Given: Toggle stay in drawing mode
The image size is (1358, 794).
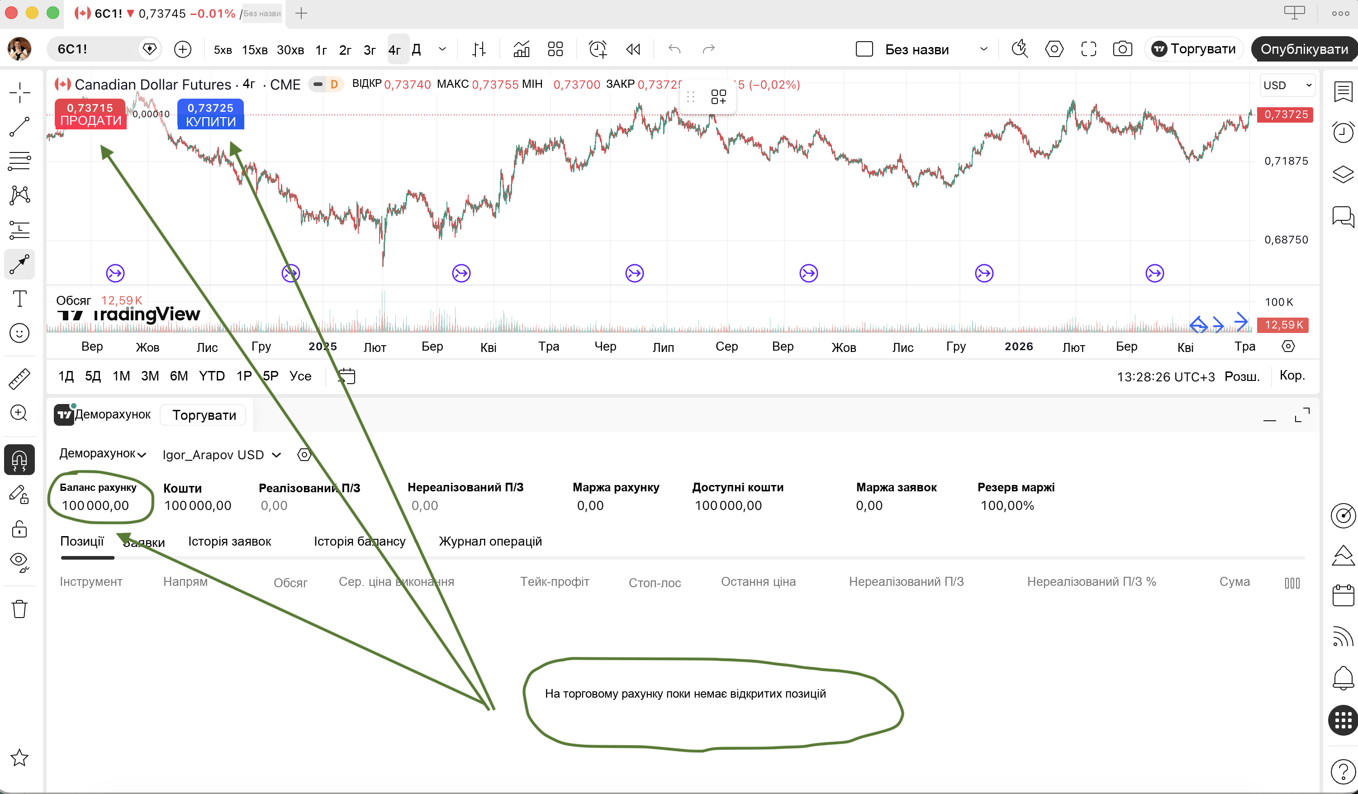Looking at the screenshot, I should point(19,495).
